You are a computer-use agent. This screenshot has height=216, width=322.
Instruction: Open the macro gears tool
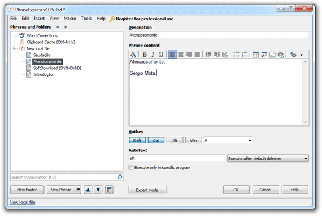[293, 55]
